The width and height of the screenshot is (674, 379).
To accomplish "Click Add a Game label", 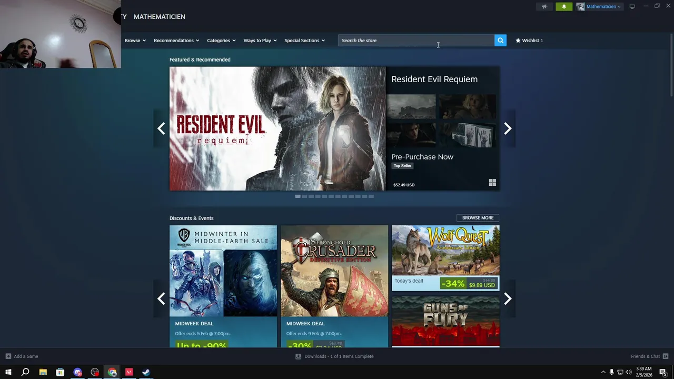I will [26, 356].
